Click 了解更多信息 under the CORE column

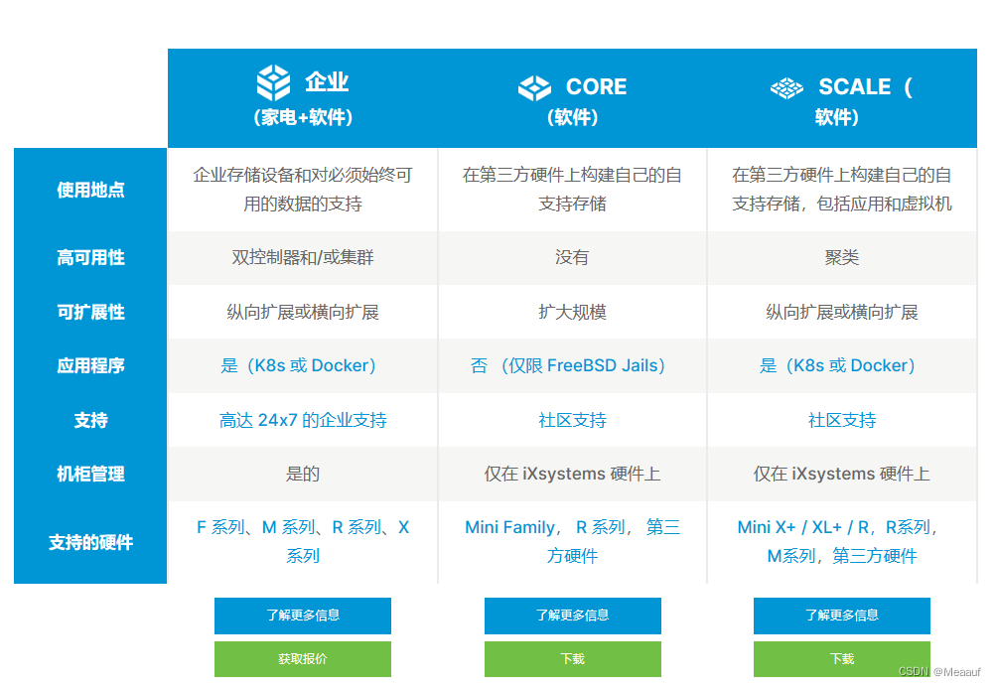point(572,616)
